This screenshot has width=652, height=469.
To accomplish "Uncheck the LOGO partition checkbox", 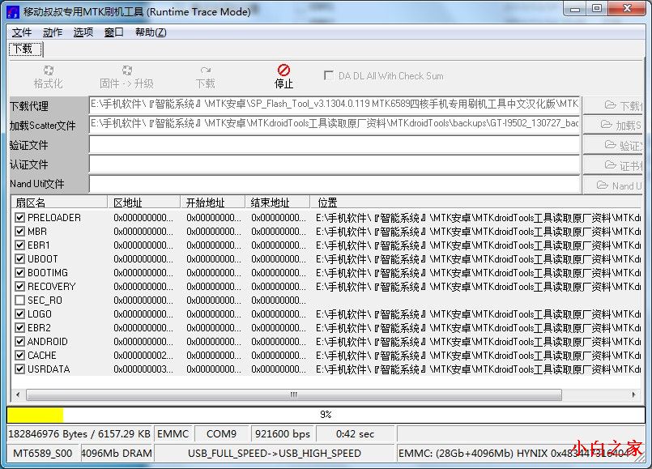I will point(19,314).
